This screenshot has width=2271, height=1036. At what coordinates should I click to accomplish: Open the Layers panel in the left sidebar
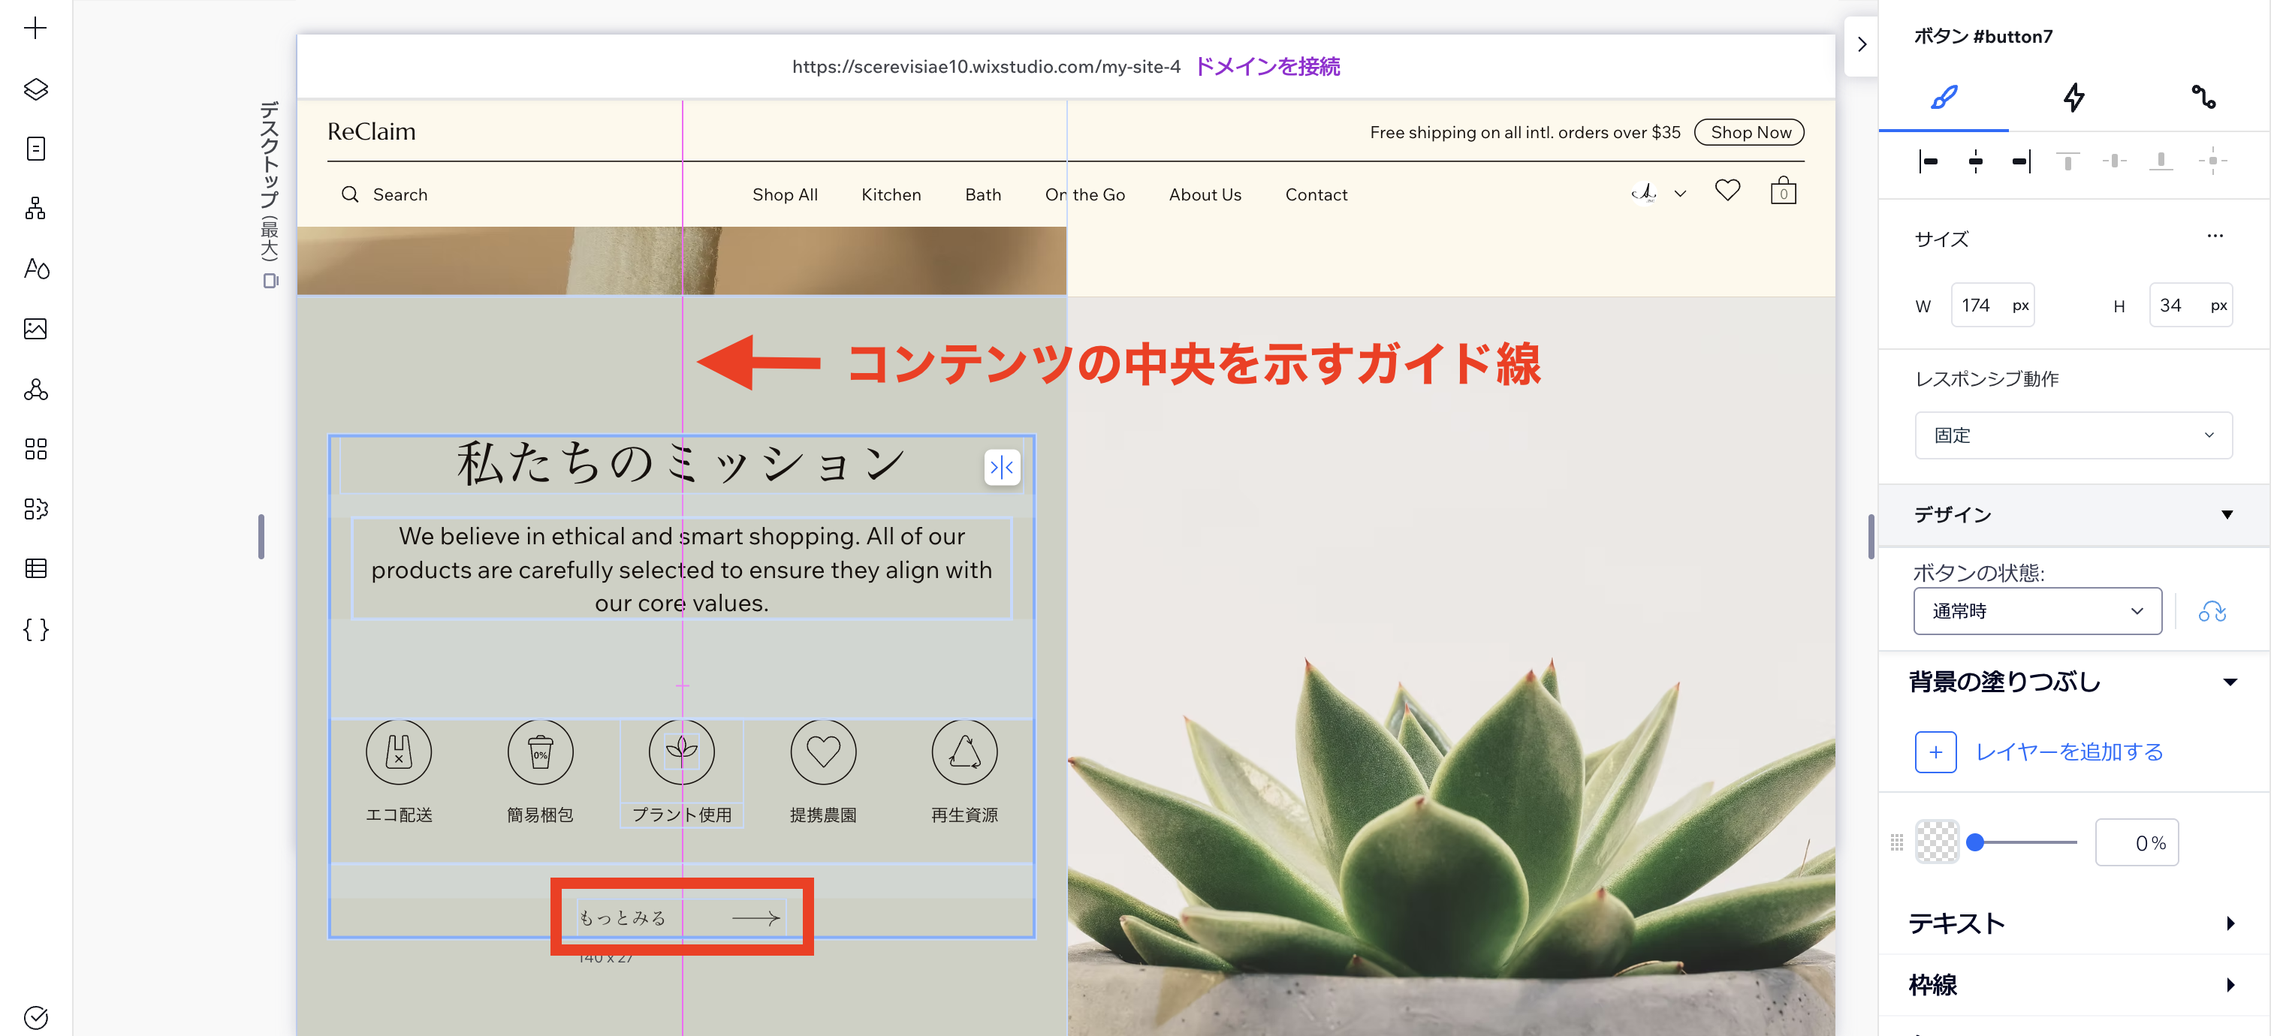tap(35, 88)
